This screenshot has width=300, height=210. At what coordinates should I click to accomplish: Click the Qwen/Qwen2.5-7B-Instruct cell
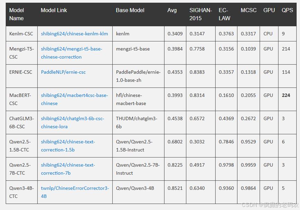(138, 169)
